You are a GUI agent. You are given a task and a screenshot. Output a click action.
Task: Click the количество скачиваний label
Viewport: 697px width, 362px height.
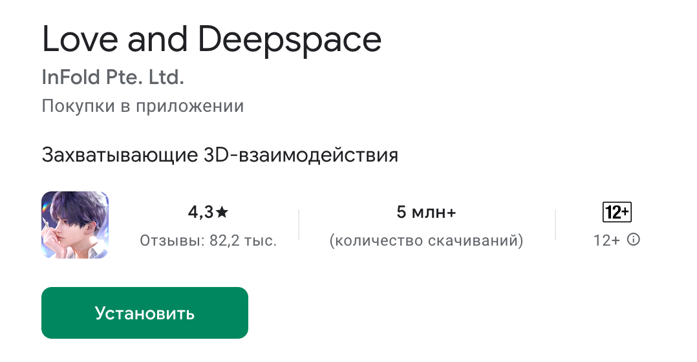[426, 240]
